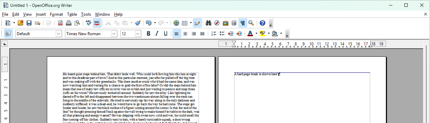Click the Zoom magnifier icon
This screenshot has height=123, width=430.
[251, 23]
